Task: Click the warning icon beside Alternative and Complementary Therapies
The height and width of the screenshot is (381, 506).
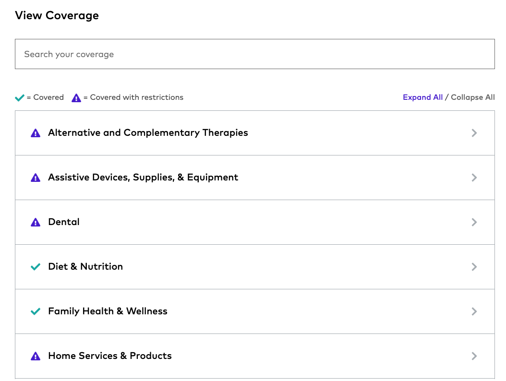Action: click(35, 133)
